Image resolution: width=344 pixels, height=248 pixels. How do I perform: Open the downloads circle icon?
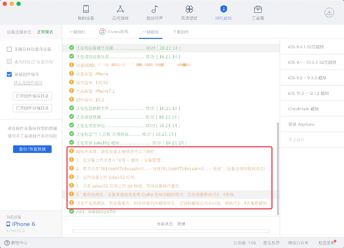point(329,12)
